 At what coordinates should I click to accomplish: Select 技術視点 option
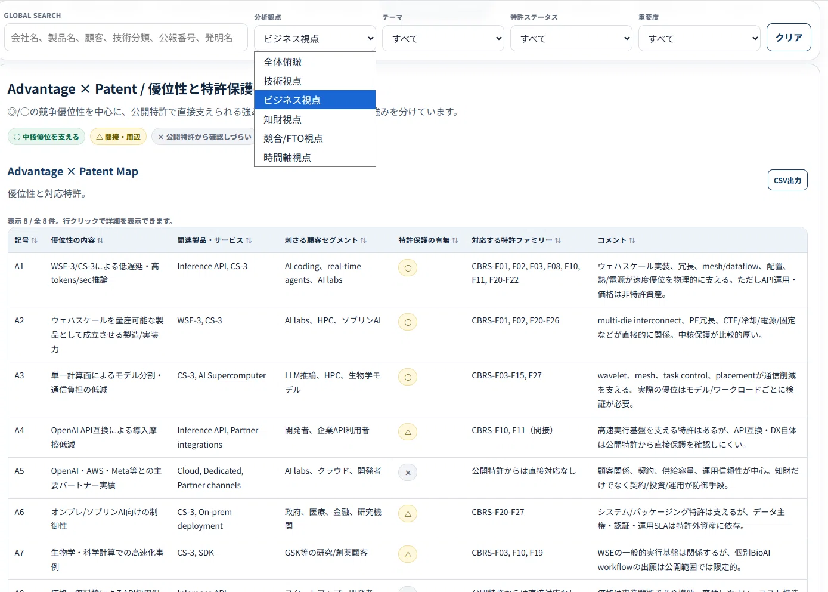pos(315,81)
